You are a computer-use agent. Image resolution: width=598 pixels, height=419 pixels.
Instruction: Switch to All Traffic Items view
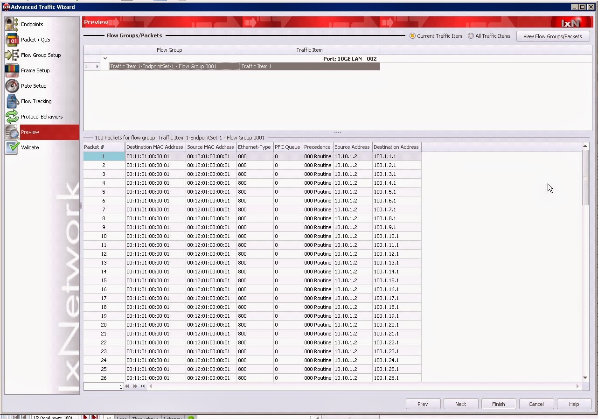pos(471,36)
